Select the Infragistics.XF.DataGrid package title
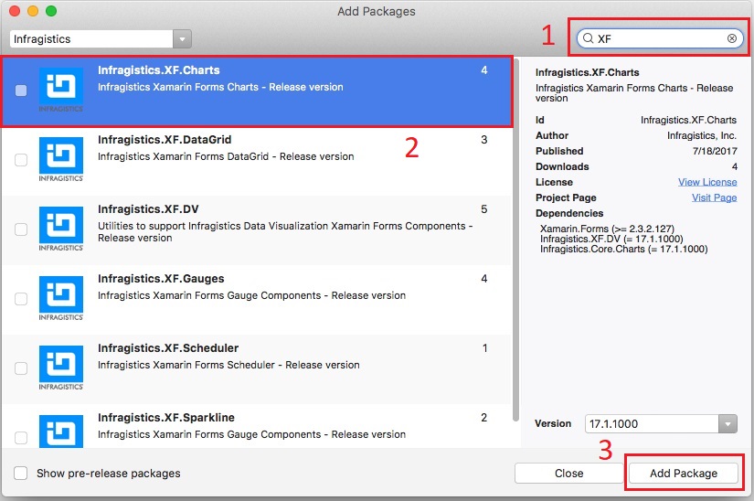Viewport: 754px width, 501px height. (165, 140)
